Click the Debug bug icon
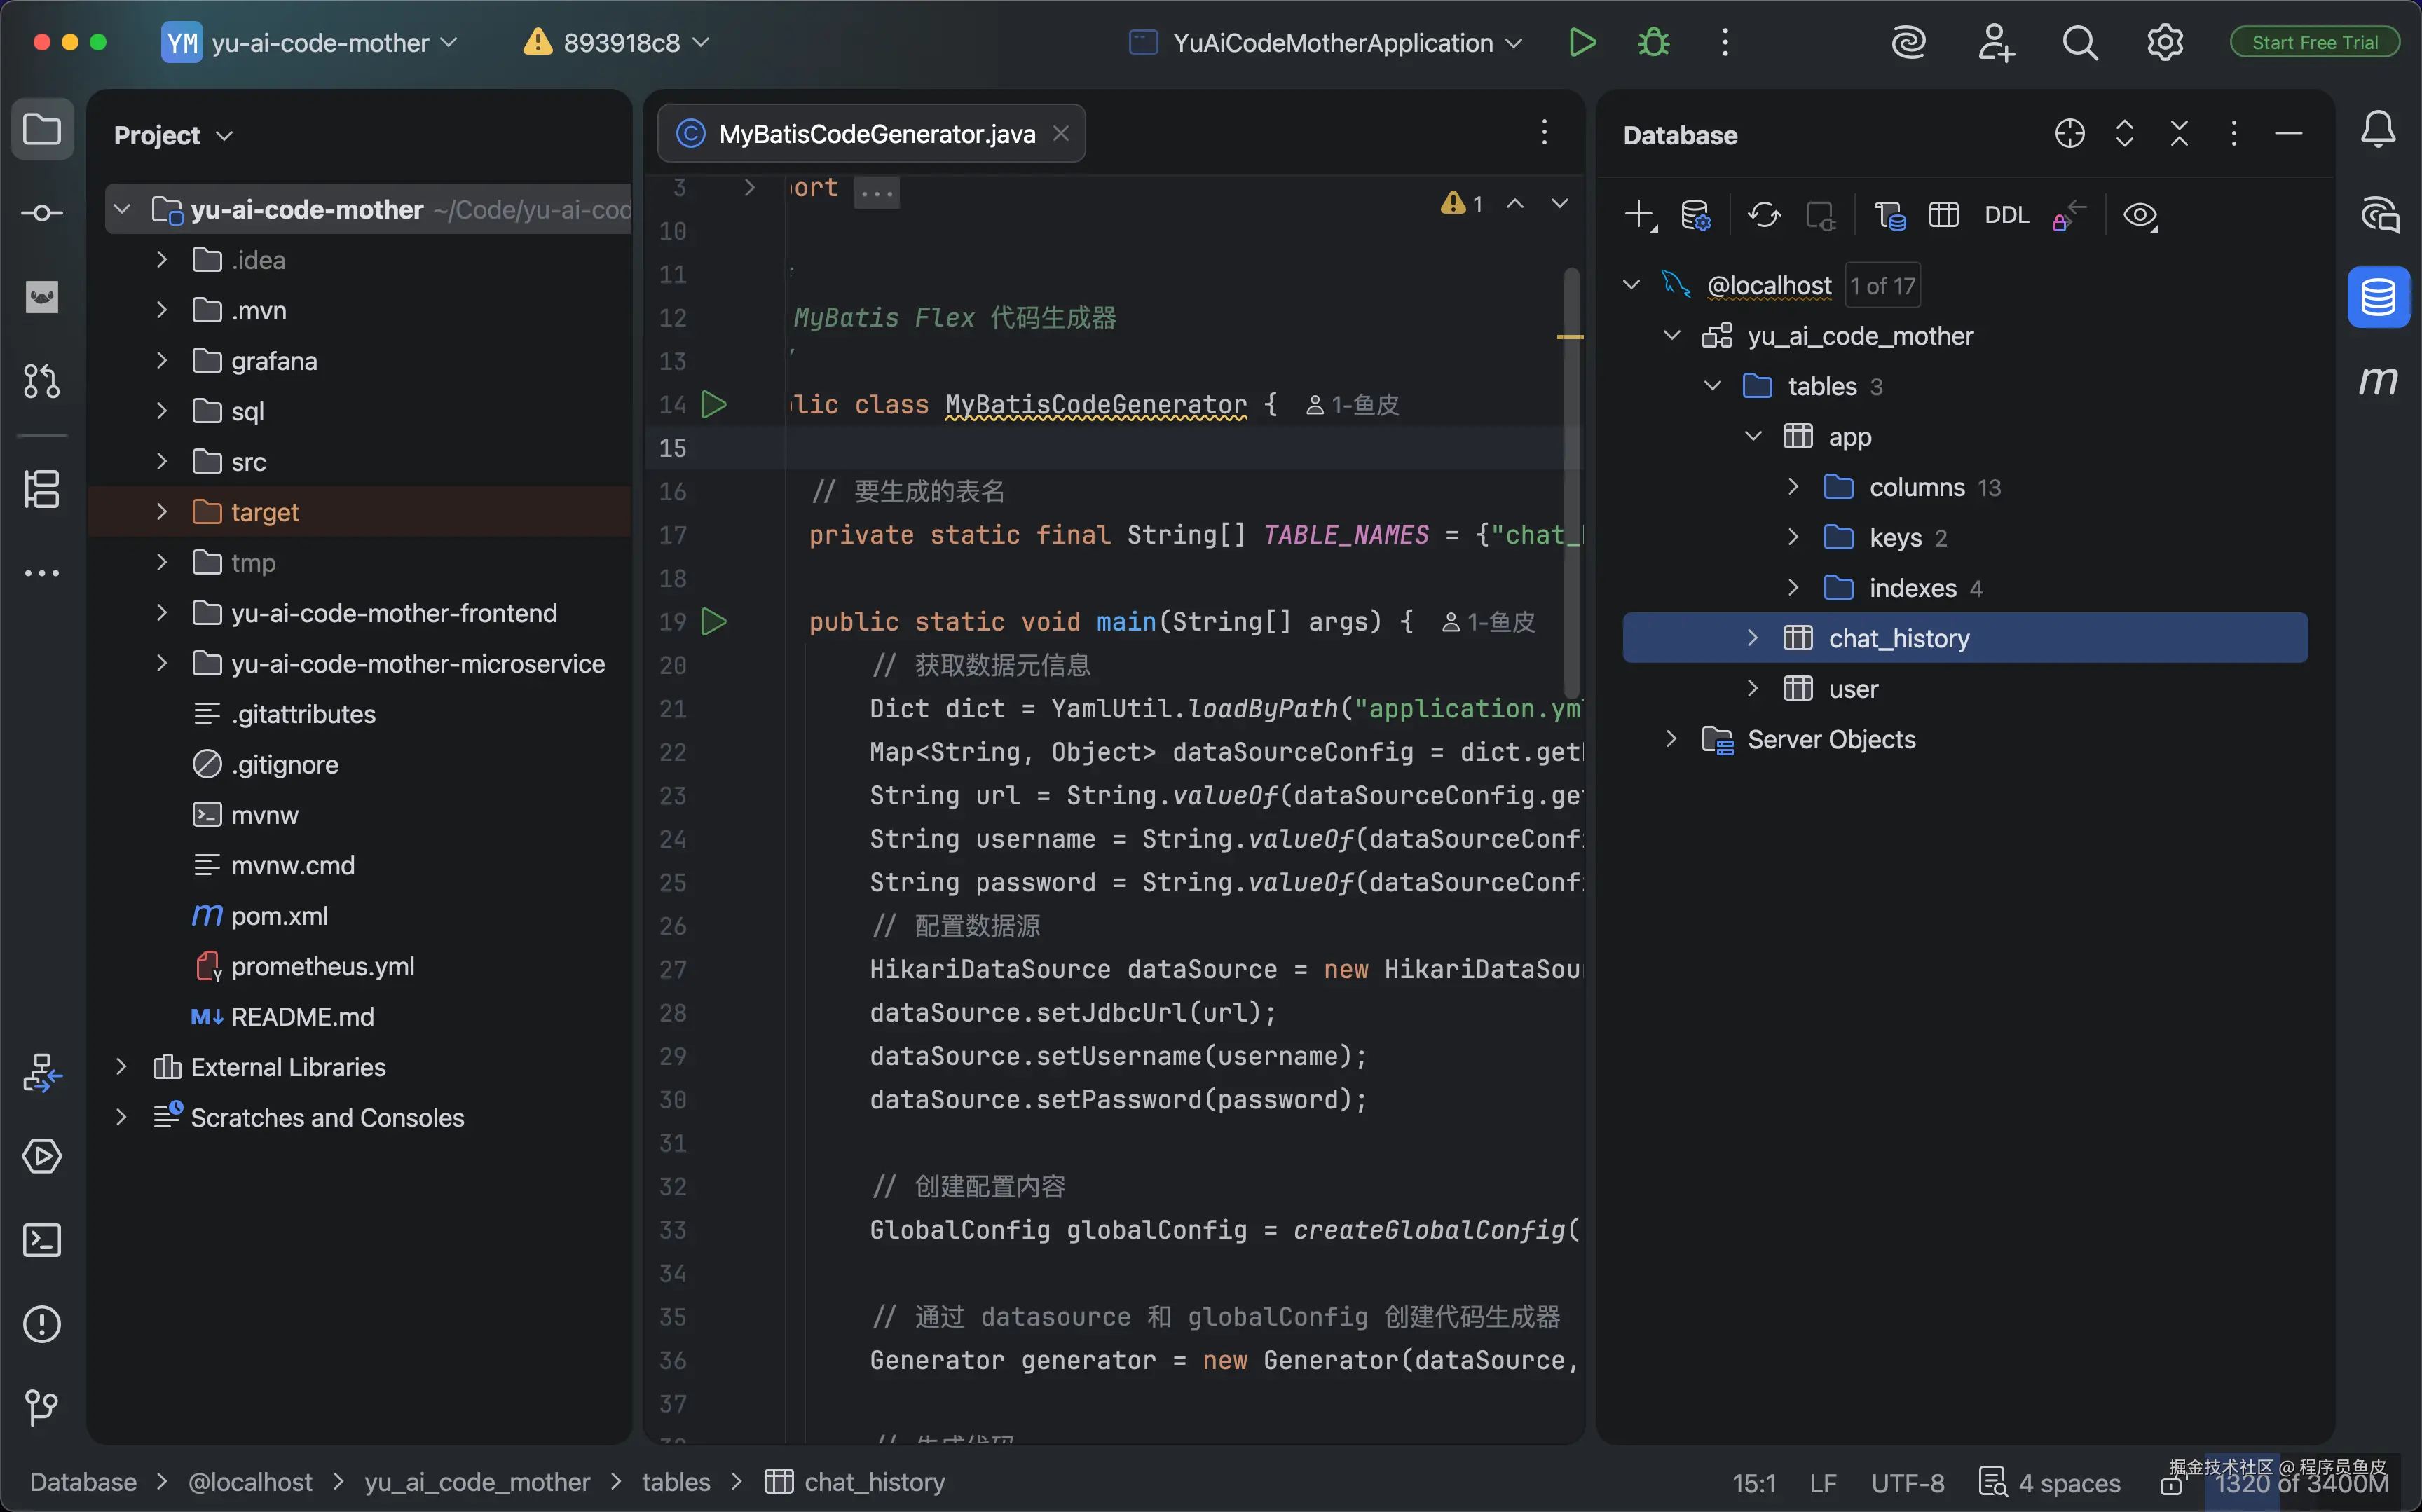 [1653, 43]
